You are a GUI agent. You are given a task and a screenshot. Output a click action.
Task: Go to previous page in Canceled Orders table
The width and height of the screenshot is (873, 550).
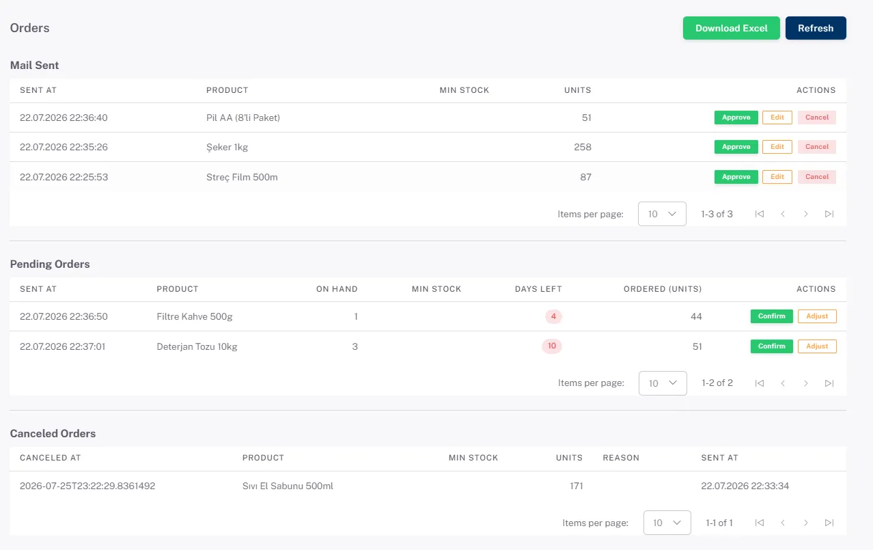coord(783,523)
